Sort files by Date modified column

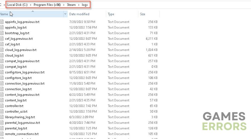[87, 14]
